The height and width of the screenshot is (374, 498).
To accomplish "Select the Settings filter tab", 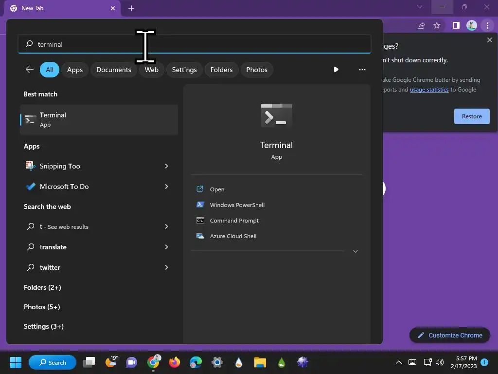I will coord(184,70).
